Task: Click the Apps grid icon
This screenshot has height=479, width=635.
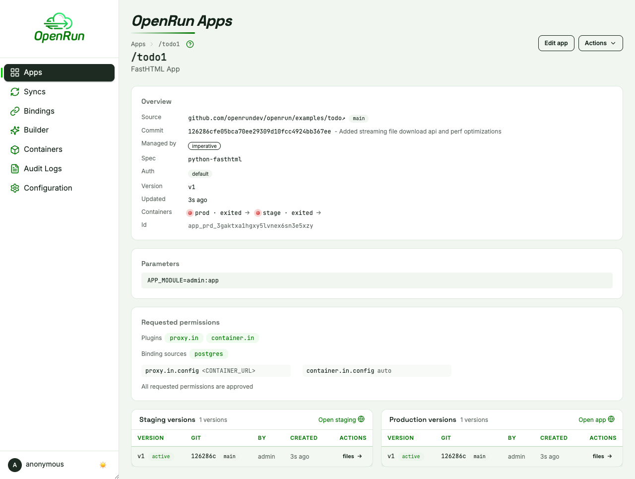Action: (15, 72)
